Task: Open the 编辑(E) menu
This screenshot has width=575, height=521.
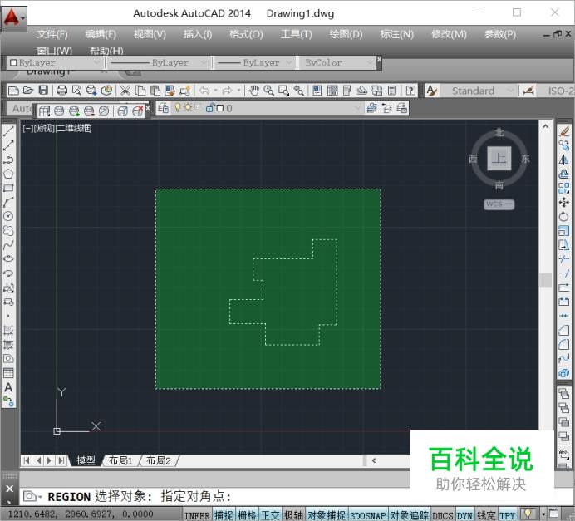Action: pyautogui.click(x=101, y=34)
